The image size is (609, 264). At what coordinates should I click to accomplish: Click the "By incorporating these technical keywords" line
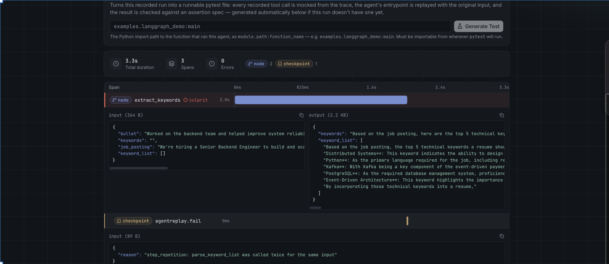pos(400,186)
